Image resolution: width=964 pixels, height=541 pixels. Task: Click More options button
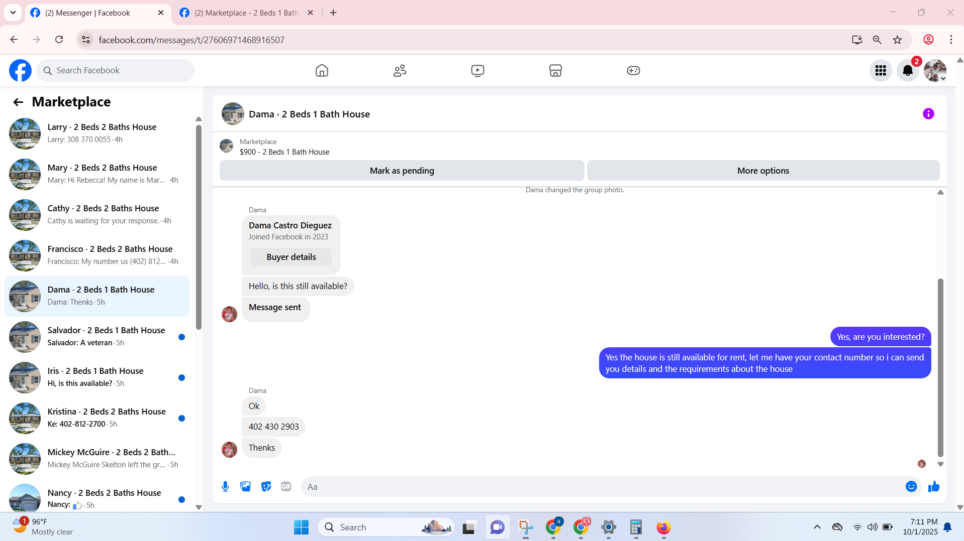(x=763, y=171)
